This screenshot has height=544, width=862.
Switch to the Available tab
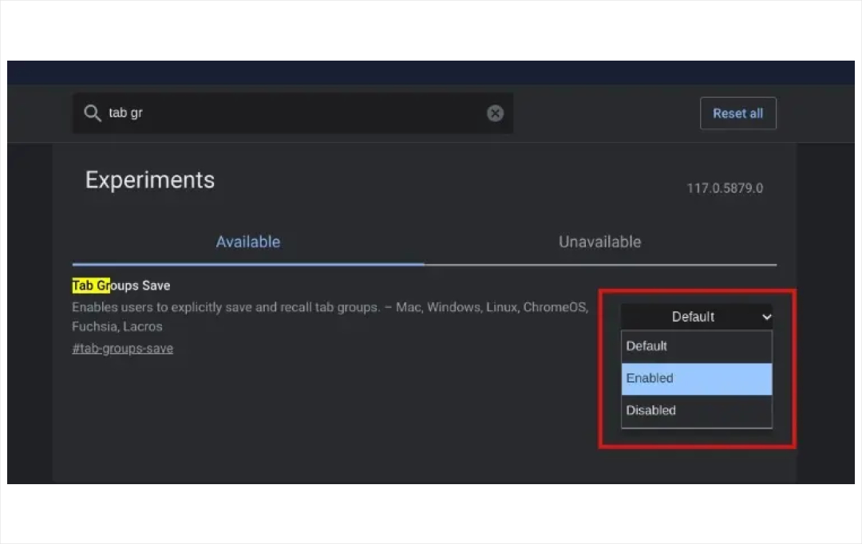point(248,242)
